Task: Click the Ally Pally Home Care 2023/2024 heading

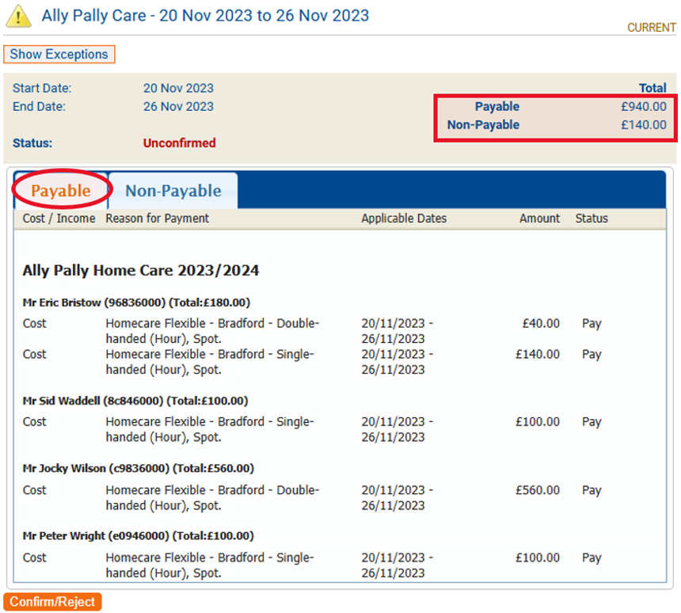Action: point(141,271)
